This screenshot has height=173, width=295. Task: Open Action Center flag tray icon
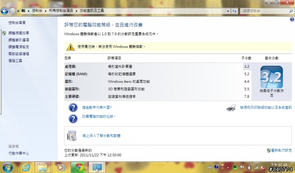coord(242,167)
